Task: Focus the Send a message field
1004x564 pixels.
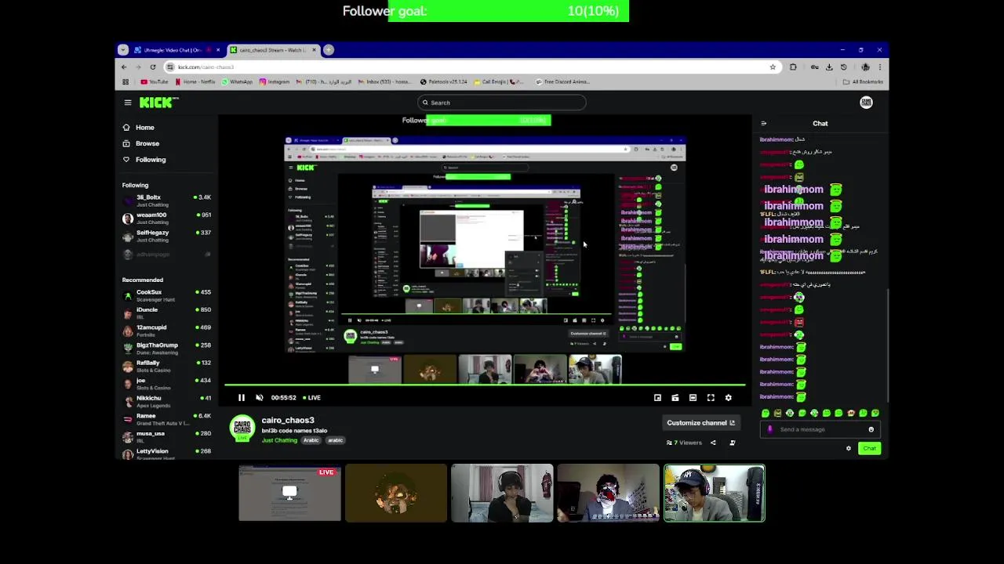Action: click(x=819, y=429)
